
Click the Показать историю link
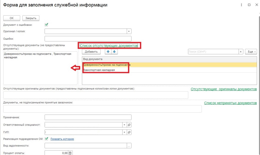[x=62, y=139]
